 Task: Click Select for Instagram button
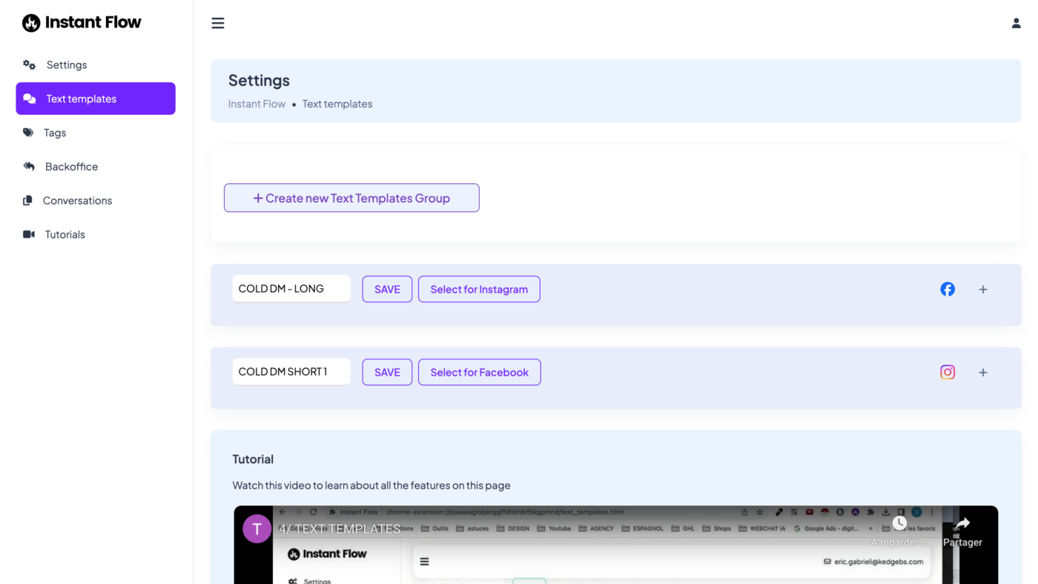point(479,289)
